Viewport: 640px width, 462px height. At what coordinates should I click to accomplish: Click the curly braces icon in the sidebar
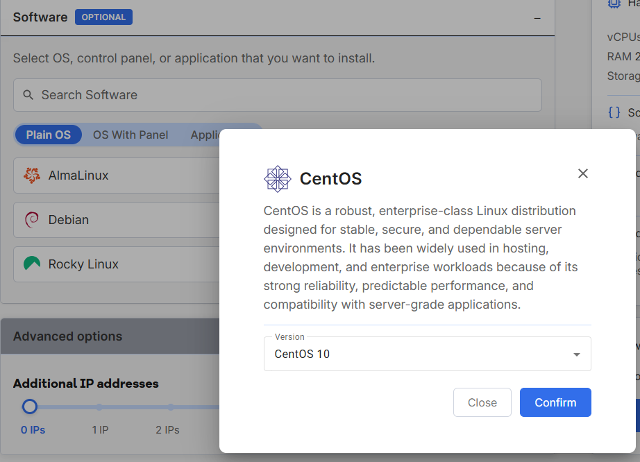coord(614,112)
